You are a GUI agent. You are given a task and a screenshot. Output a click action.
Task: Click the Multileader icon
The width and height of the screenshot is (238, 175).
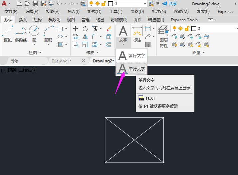pos(148,37)
